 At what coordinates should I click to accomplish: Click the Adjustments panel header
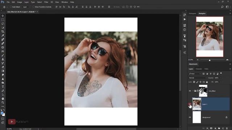(193, 64)
